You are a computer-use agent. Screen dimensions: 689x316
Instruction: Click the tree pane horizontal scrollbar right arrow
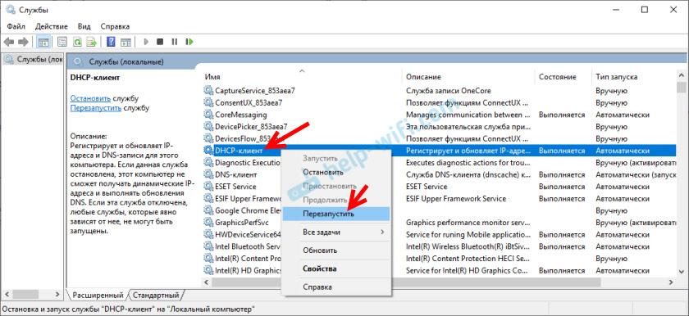pyautogui.click(x=57, y=294)
